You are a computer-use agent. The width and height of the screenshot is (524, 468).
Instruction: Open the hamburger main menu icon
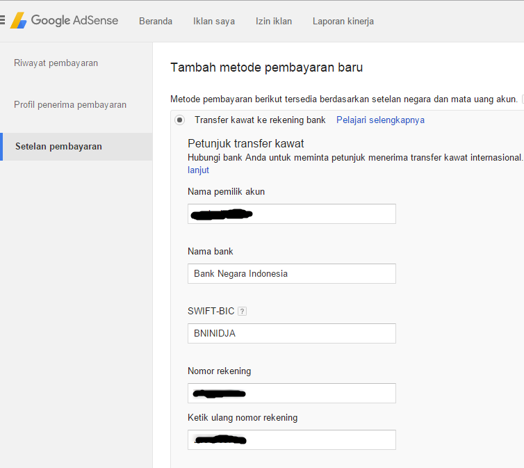[x=2, y=21]
